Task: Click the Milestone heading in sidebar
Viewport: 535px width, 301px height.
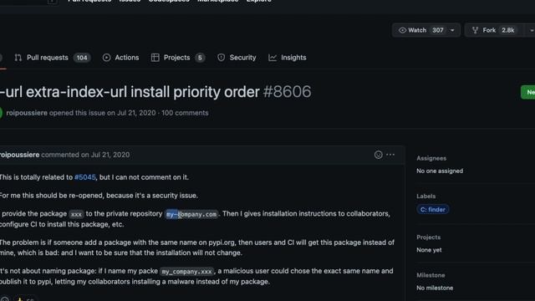Action: pos(431,275)
